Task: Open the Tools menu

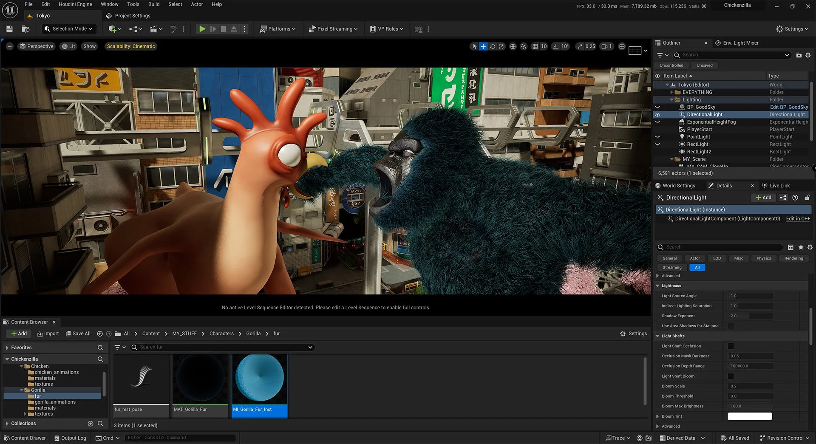Action: pos(133,4)
